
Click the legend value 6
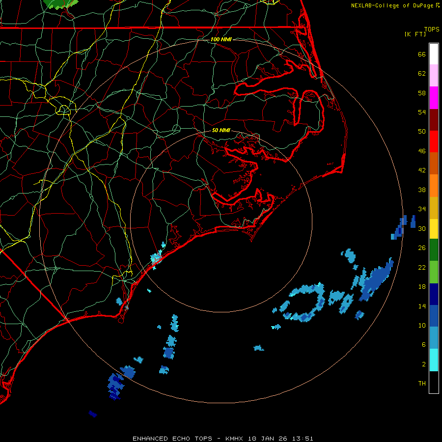click(423, 345)
